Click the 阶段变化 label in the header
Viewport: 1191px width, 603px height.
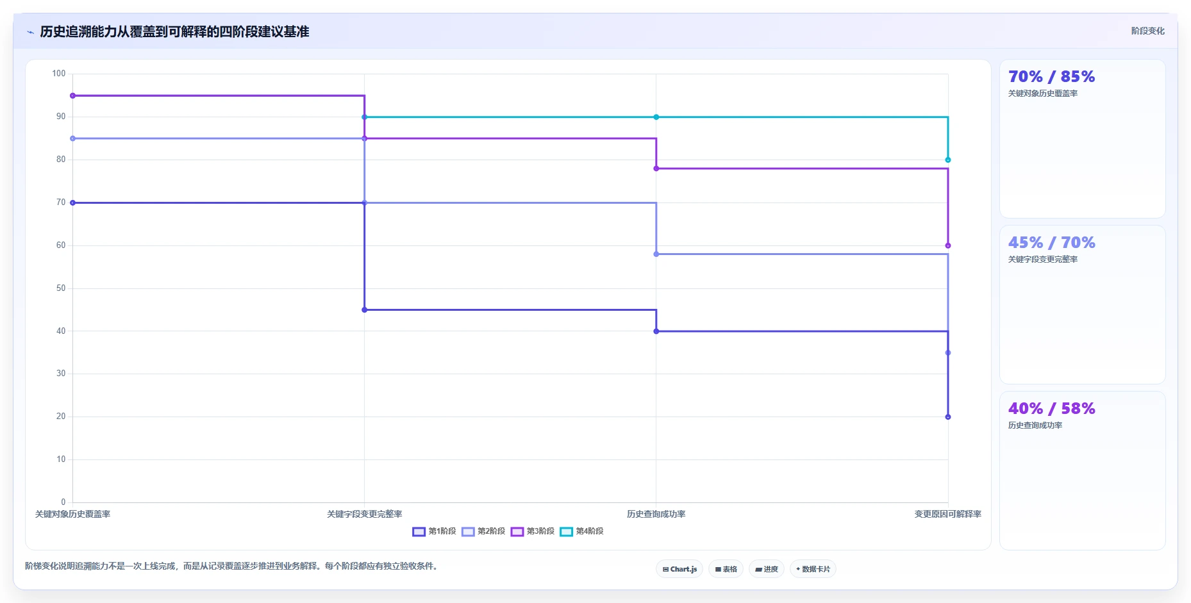coord(1147,31)
